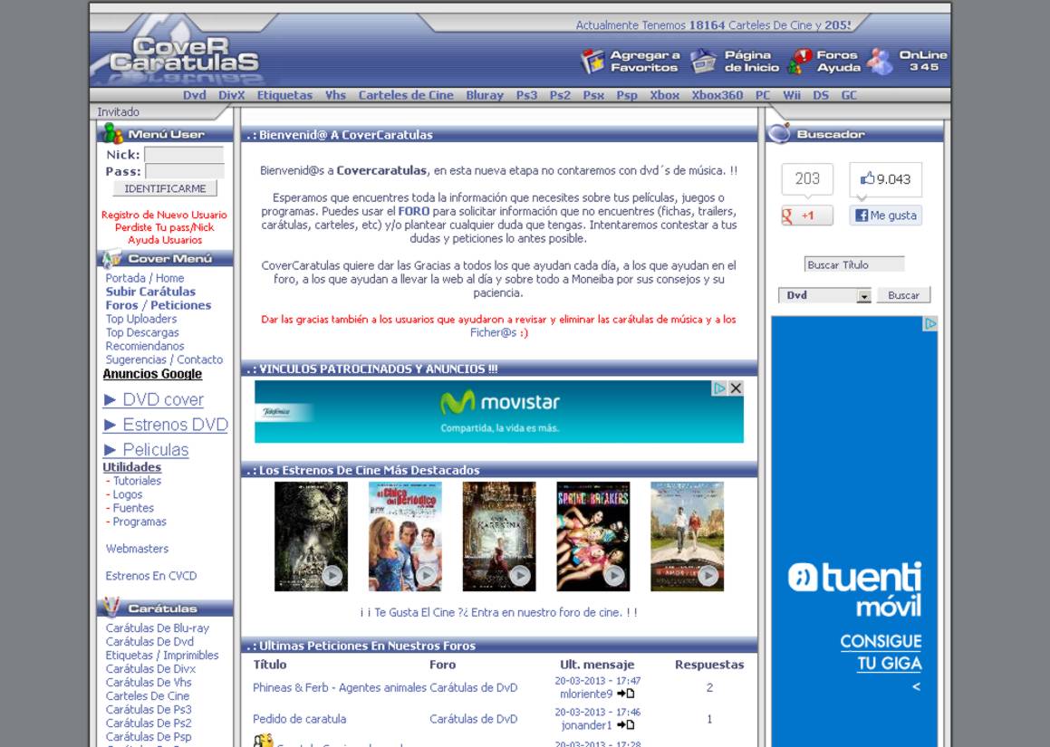1050x747 pixels.
Task: Open Phineas & Ferb - Agentes animales thread
Action: (x=340, y=687)
